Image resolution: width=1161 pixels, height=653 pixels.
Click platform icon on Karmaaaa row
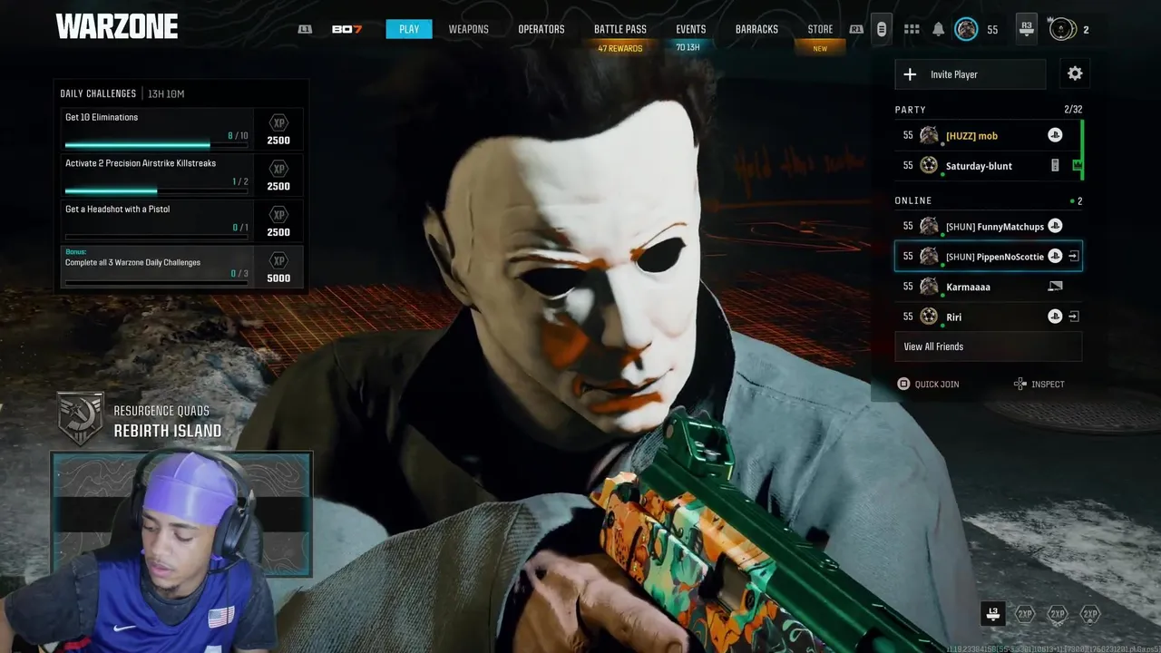(1055, 287)
